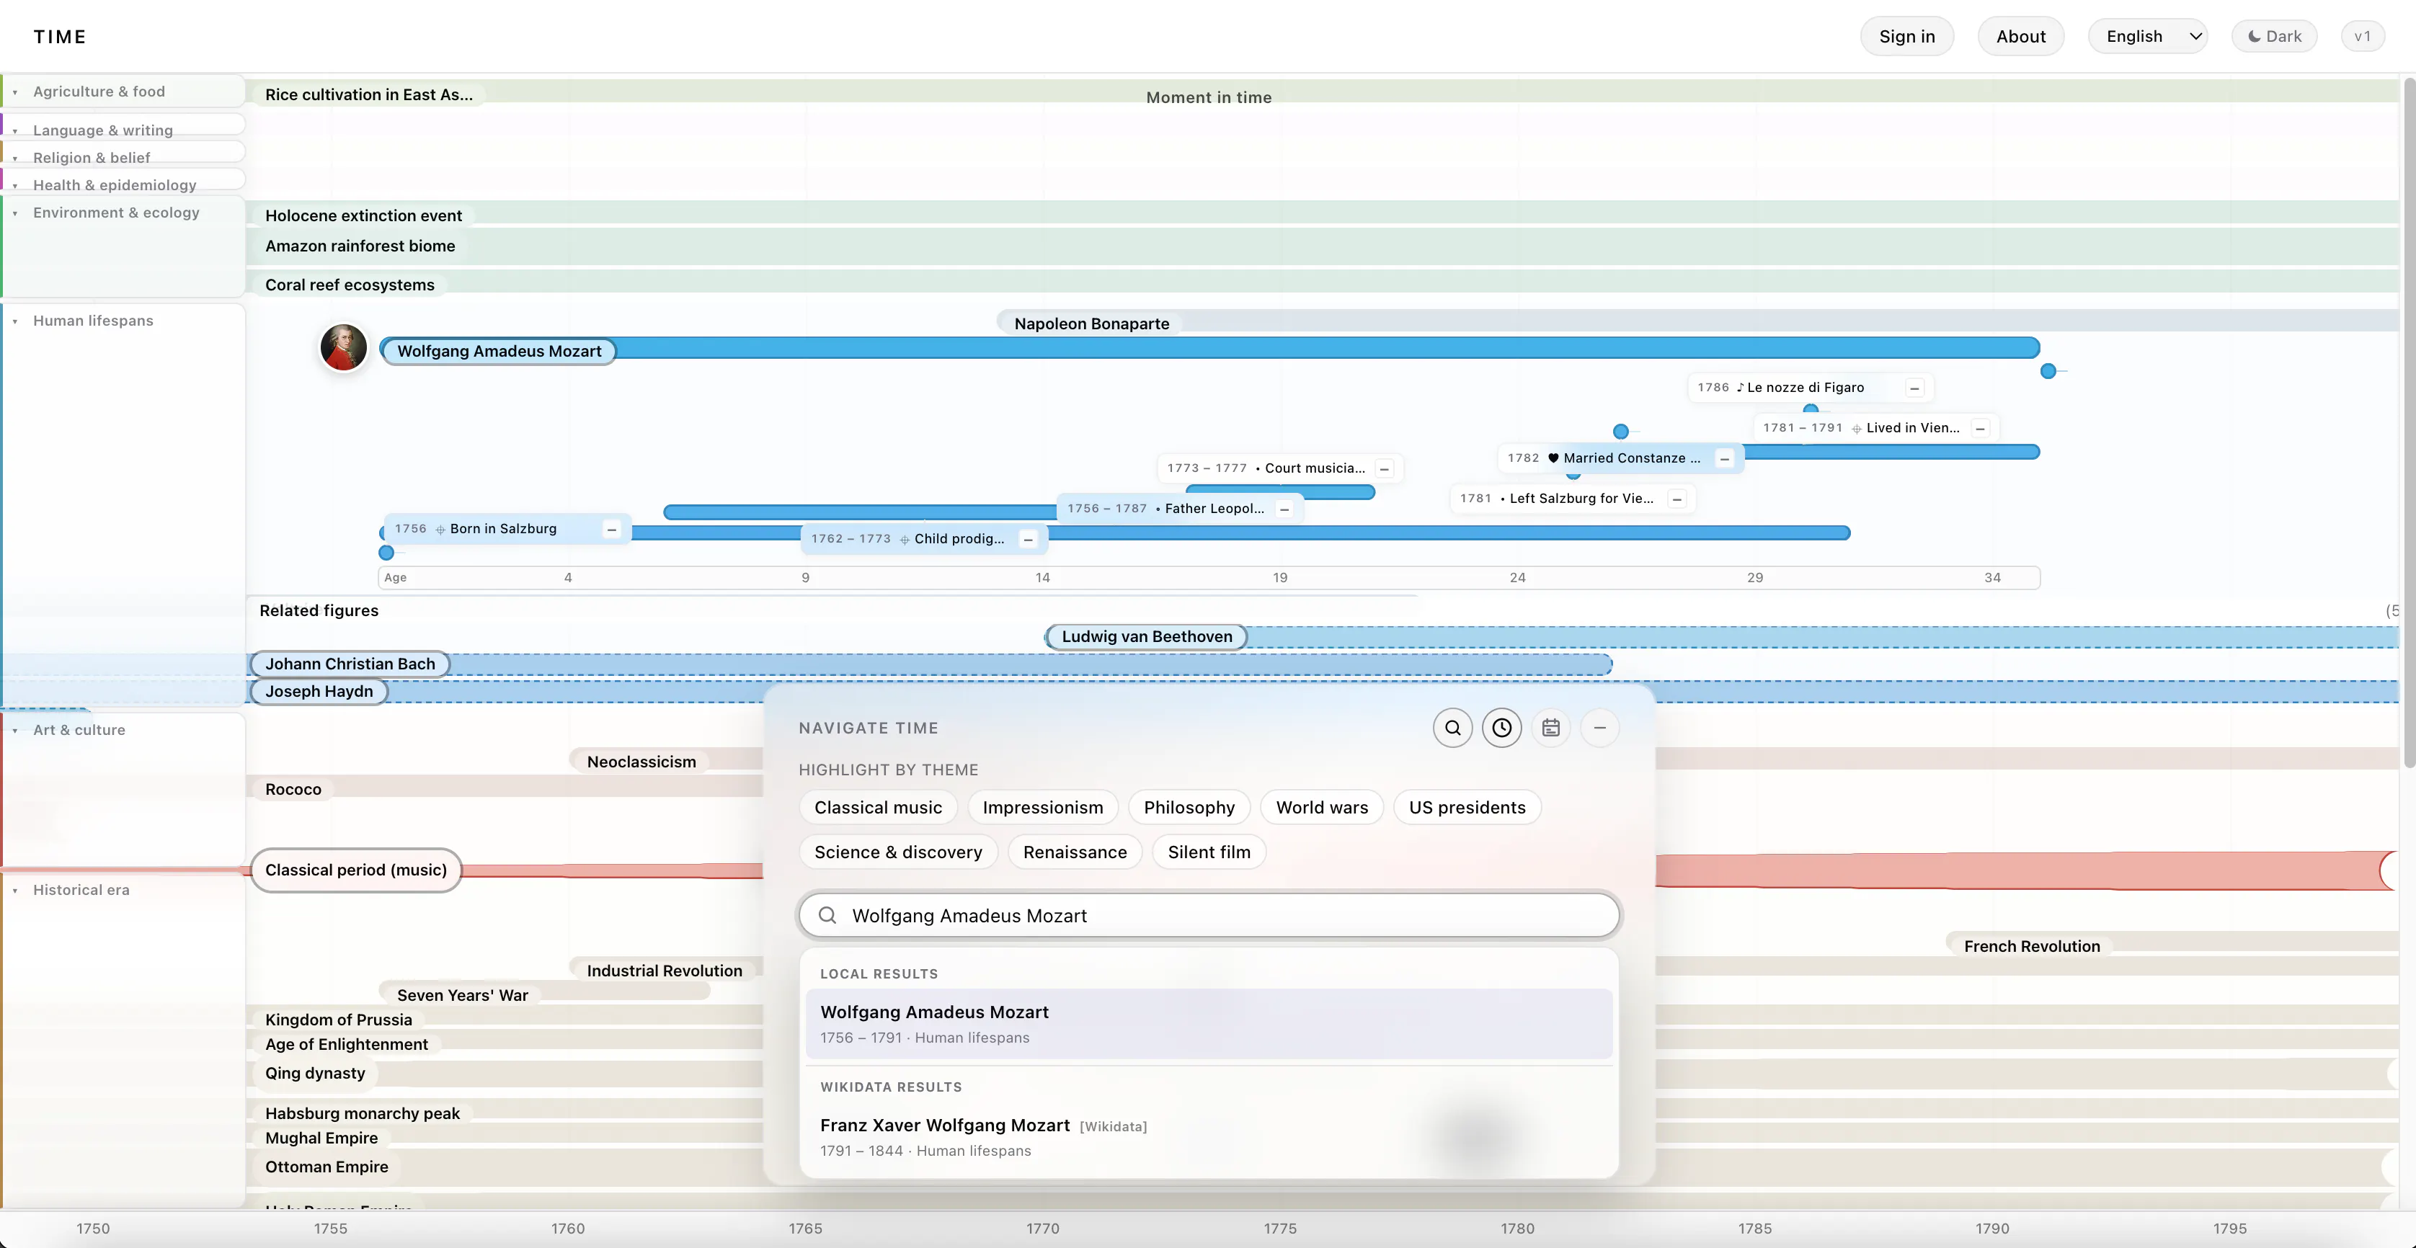This screenshot has width=2416, height=1248.
Task: Open the calendar icon in Navigate Time panel
Action: pyautogui.click(x=1550, y=728)
